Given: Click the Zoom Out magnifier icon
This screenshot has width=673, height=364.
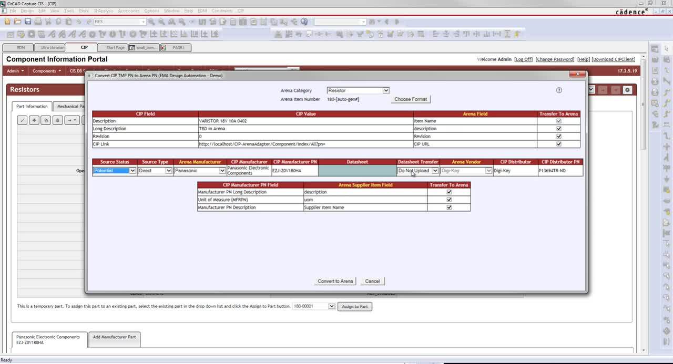Looking at the screenshot, I should click(x=162, y=22).
